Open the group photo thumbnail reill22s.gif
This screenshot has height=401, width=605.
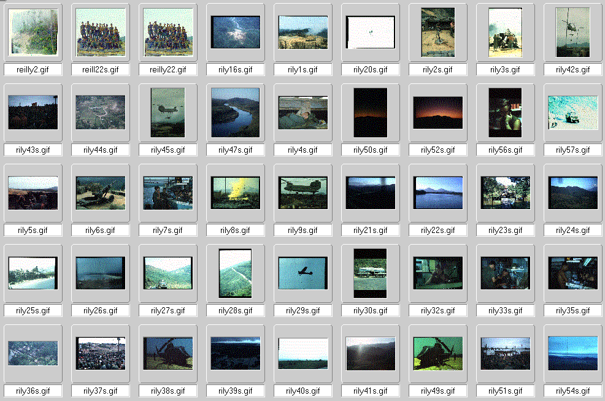(101, 32)
